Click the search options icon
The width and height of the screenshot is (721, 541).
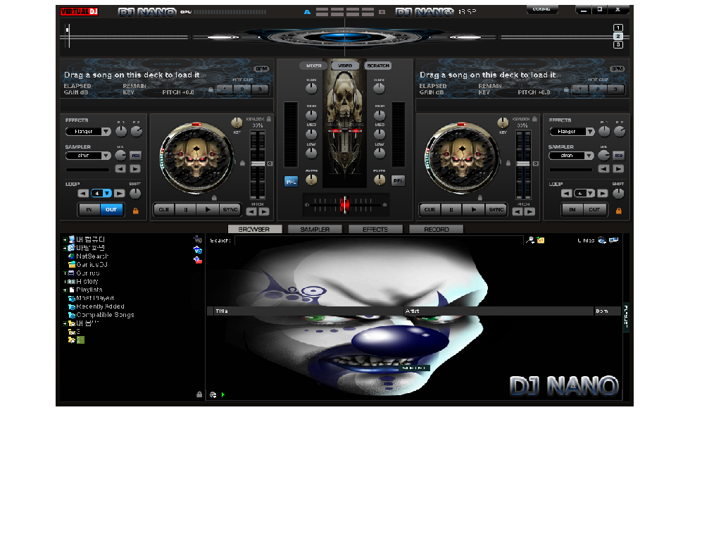(x=530, y=240)
